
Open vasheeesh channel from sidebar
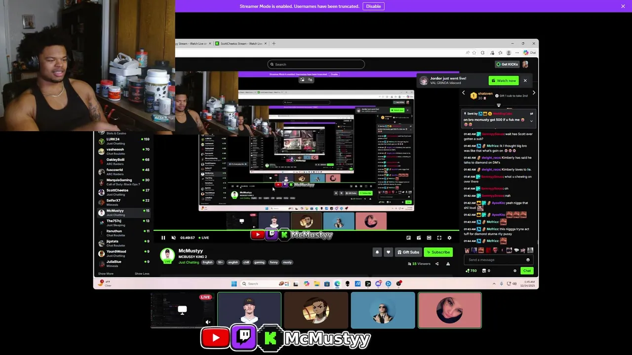click(x=123, y=151)
